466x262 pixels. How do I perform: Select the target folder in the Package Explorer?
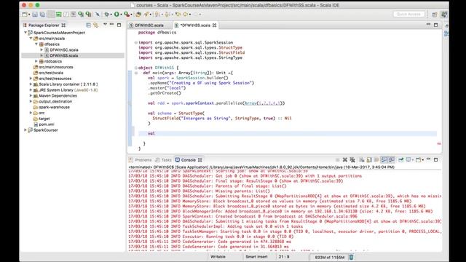(44, 119)
